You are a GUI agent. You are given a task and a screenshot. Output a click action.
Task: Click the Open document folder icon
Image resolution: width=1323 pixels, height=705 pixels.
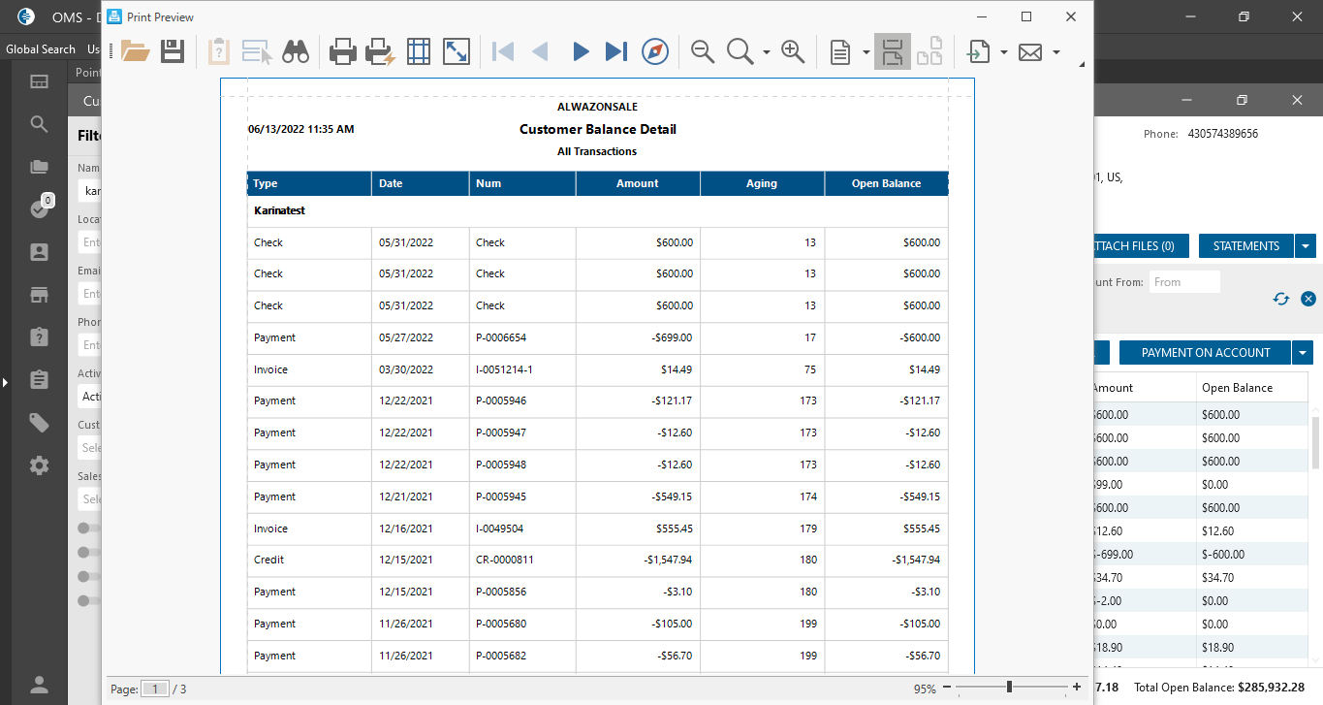click(x=135, y=51)
